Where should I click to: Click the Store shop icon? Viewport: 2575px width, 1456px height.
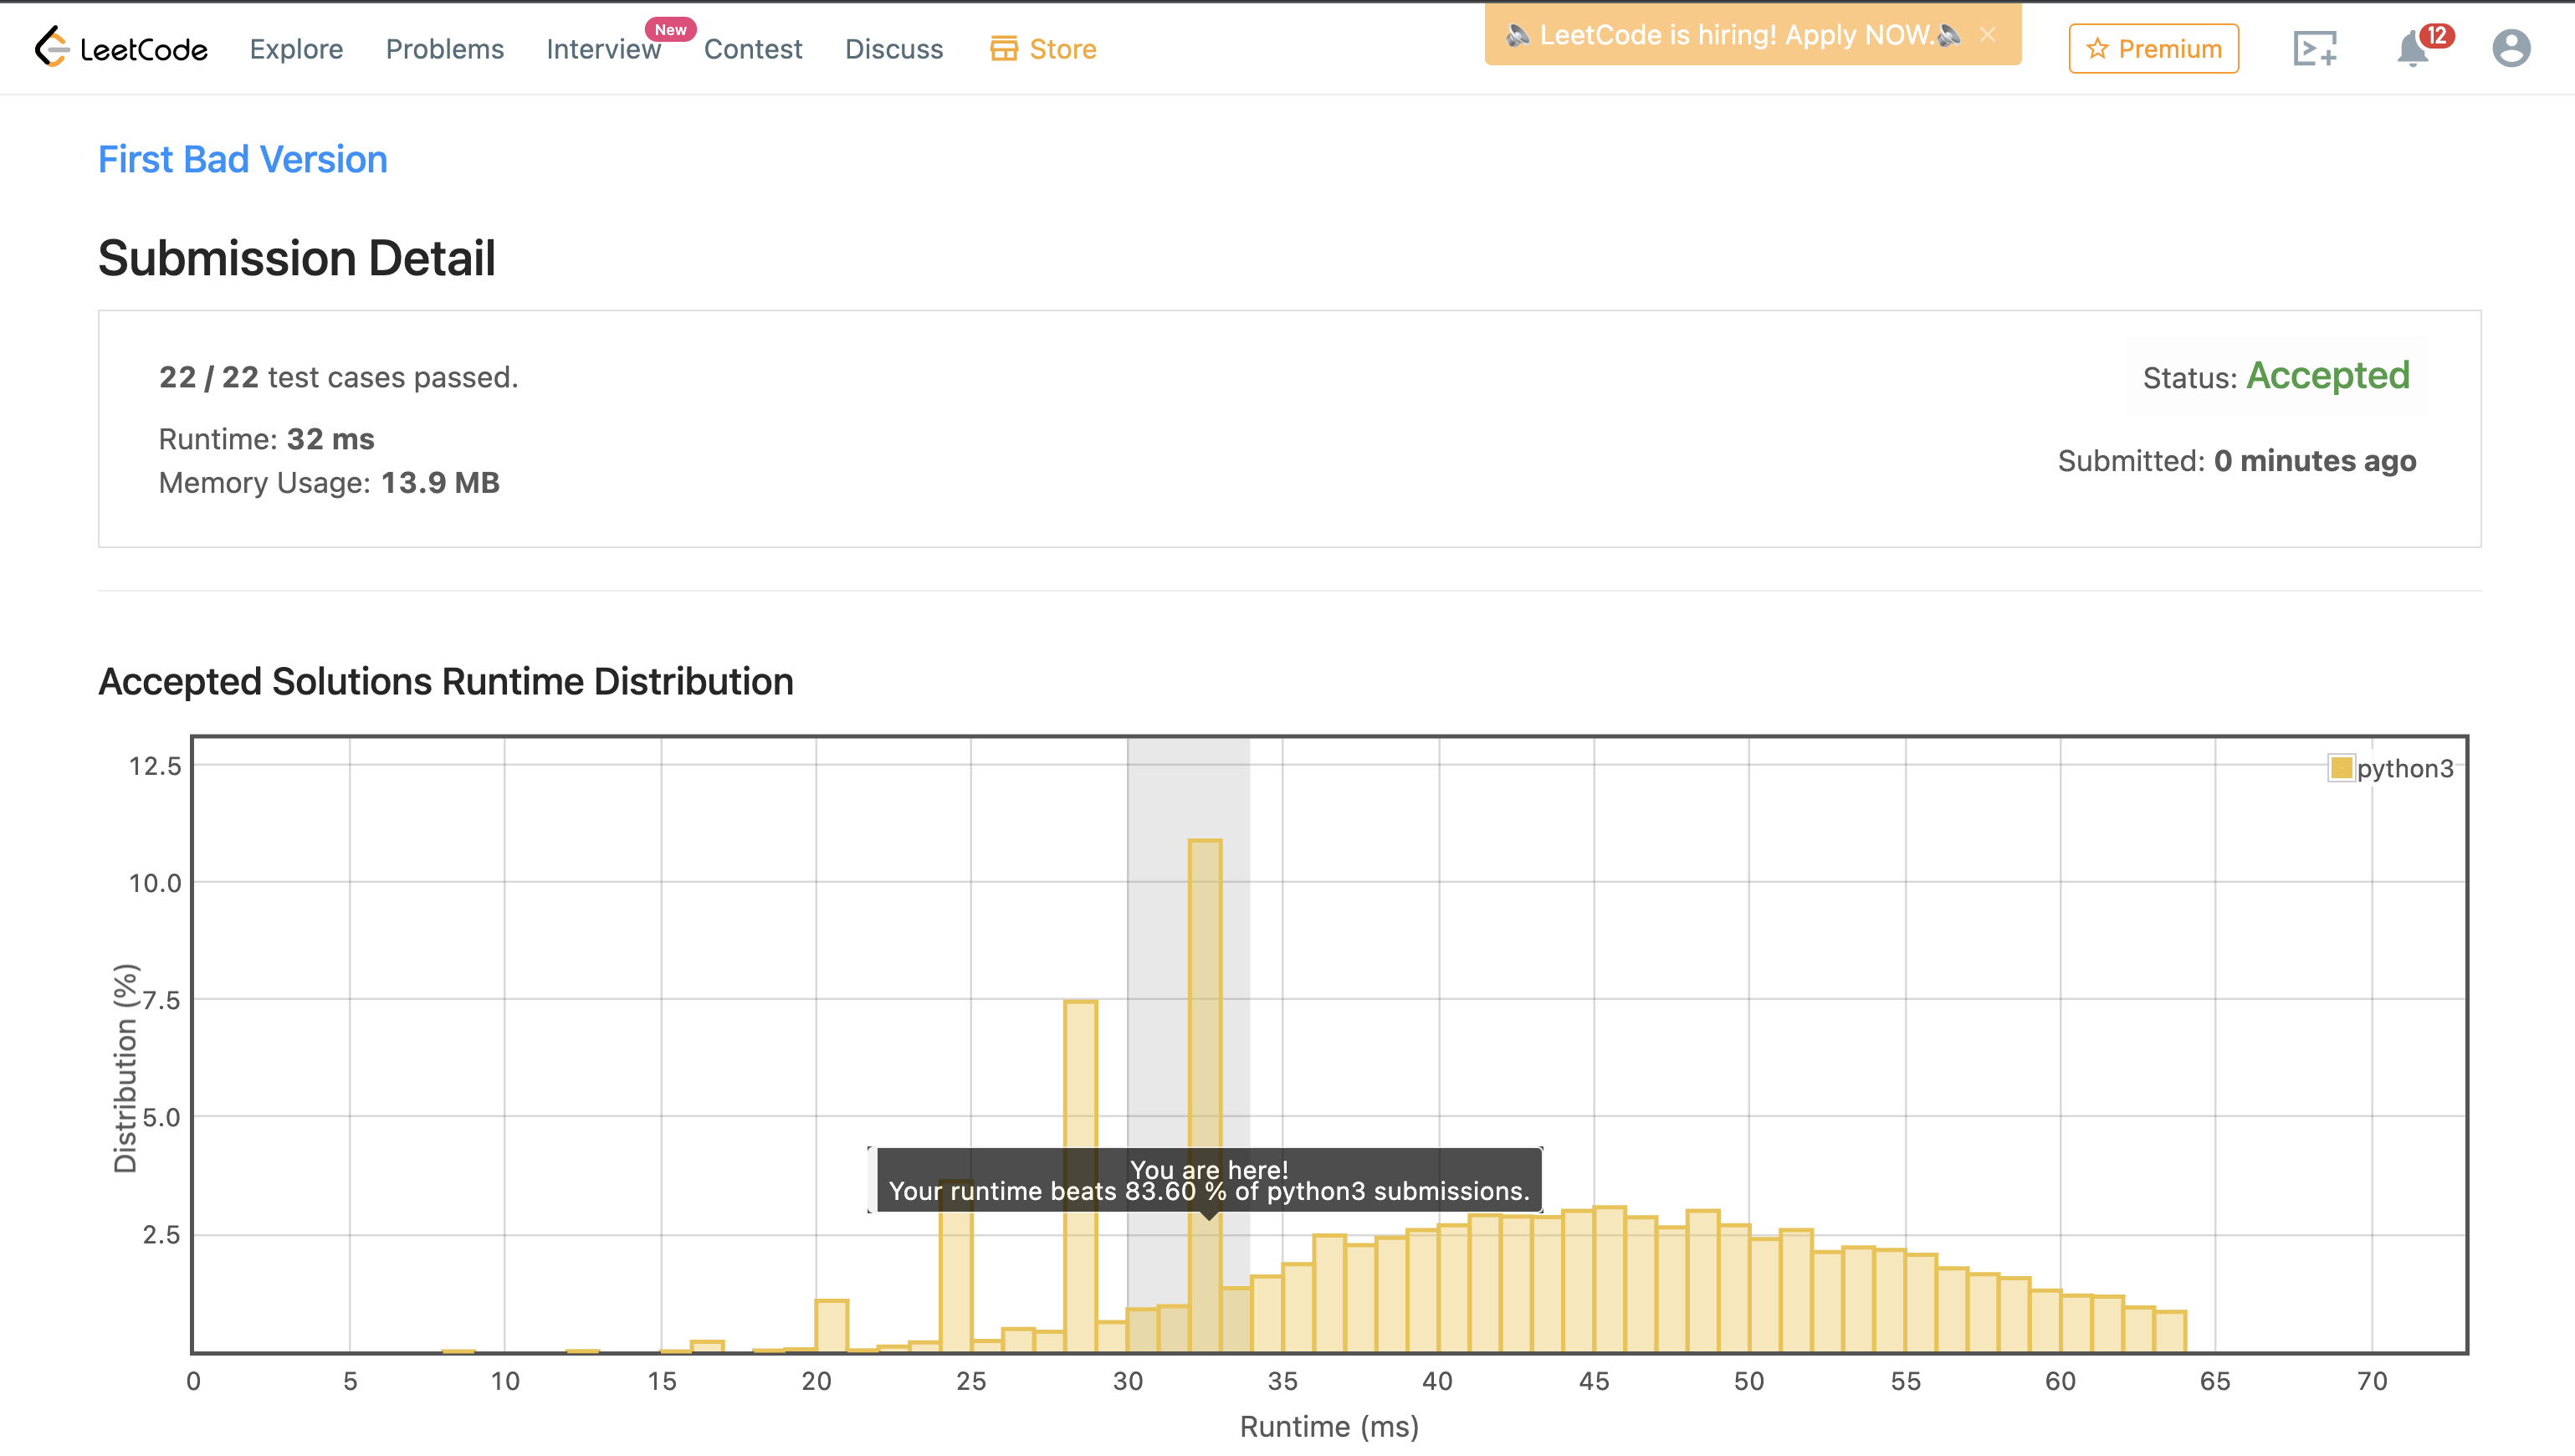tap(1004, 48)
